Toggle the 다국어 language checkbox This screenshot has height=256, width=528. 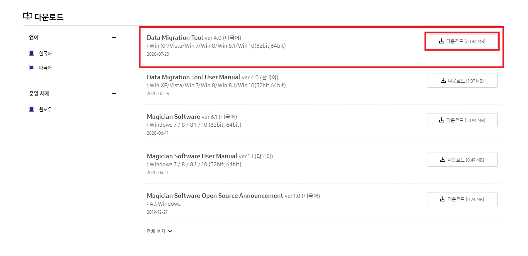coord(32,68)
